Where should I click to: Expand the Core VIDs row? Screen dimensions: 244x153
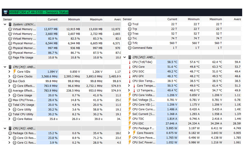pyautogui.click(x=9, y=72)
